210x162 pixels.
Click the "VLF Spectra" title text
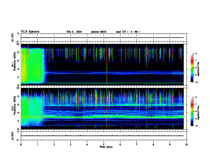pyautogui.click(x=30, y=32)
